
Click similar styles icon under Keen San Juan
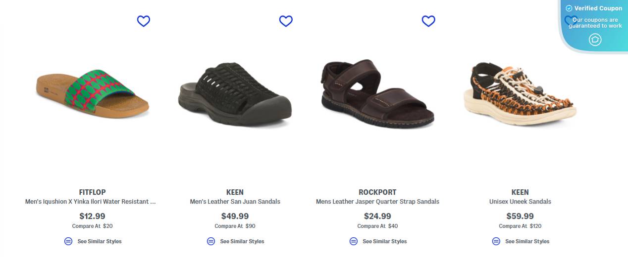click(211, 241)
